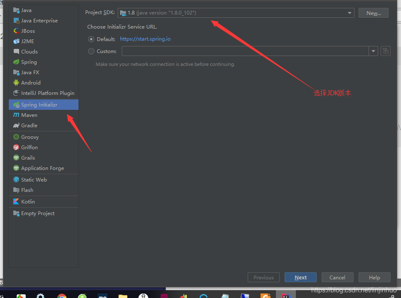
Task: Expand the Custom URL history dropdown arrow
Action: pyautogui.click(x=374, y=51)
